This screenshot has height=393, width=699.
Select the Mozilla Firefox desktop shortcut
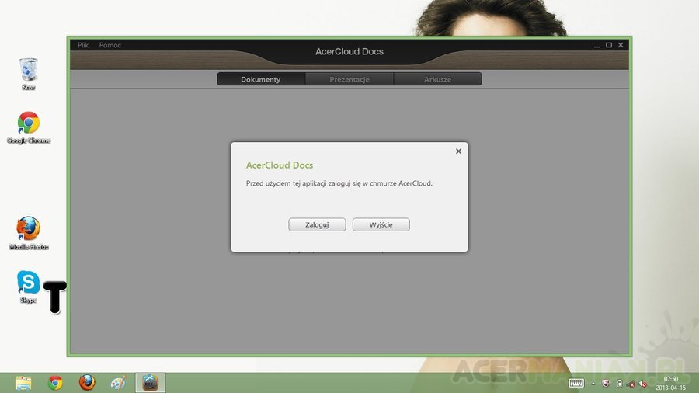[29, 233]
